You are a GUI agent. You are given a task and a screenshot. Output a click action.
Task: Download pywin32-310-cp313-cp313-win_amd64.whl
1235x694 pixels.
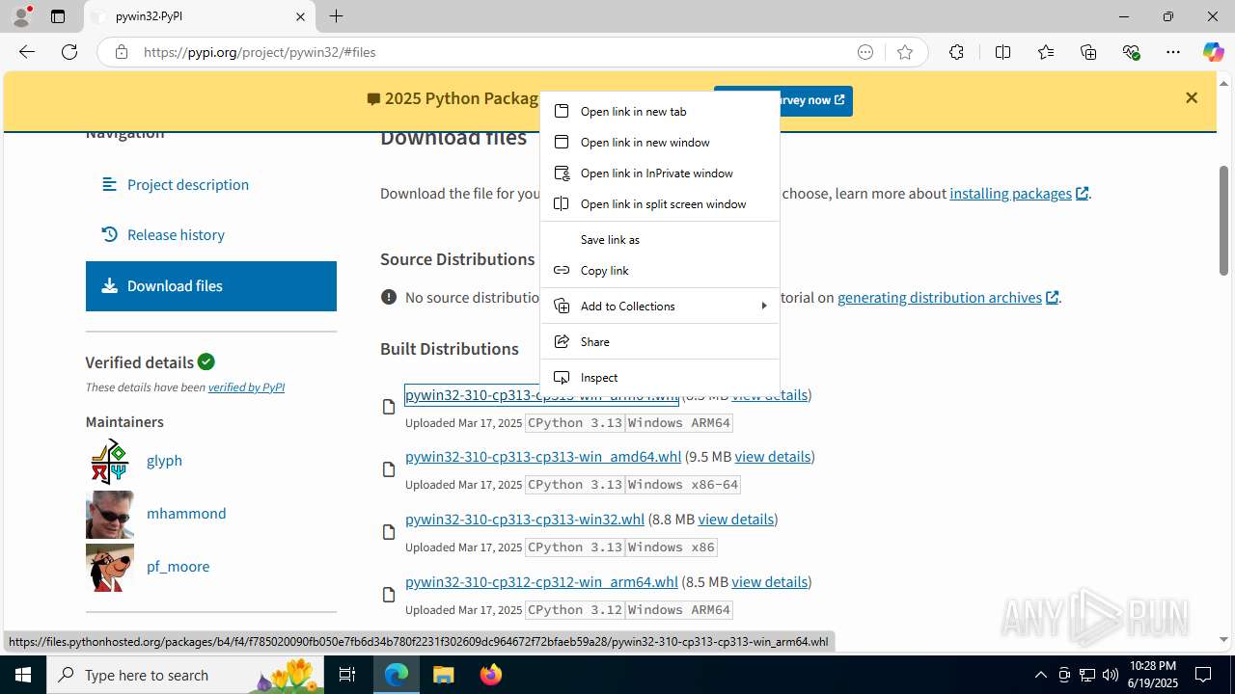(x=543, y=456)
